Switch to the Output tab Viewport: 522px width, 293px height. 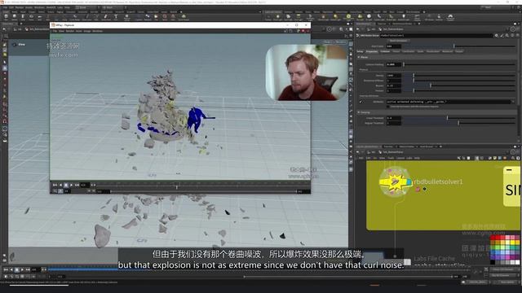click(x=458, y=51)
